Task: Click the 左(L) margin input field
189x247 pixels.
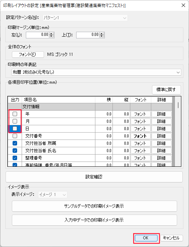Action: (37, 35)
